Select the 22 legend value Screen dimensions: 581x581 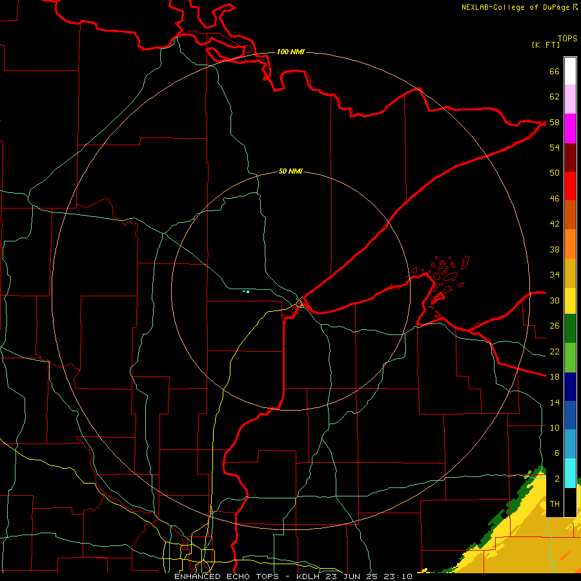tap(555, 351)
